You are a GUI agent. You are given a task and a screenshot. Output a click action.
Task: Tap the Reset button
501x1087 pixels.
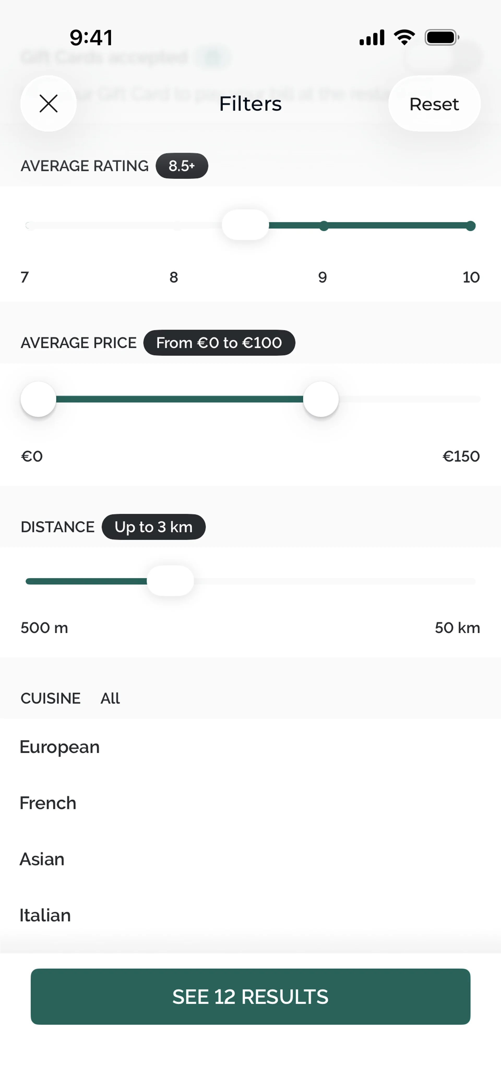pos(434,103)
